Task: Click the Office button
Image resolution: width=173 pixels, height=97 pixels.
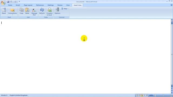Action: tap(3, 3)
